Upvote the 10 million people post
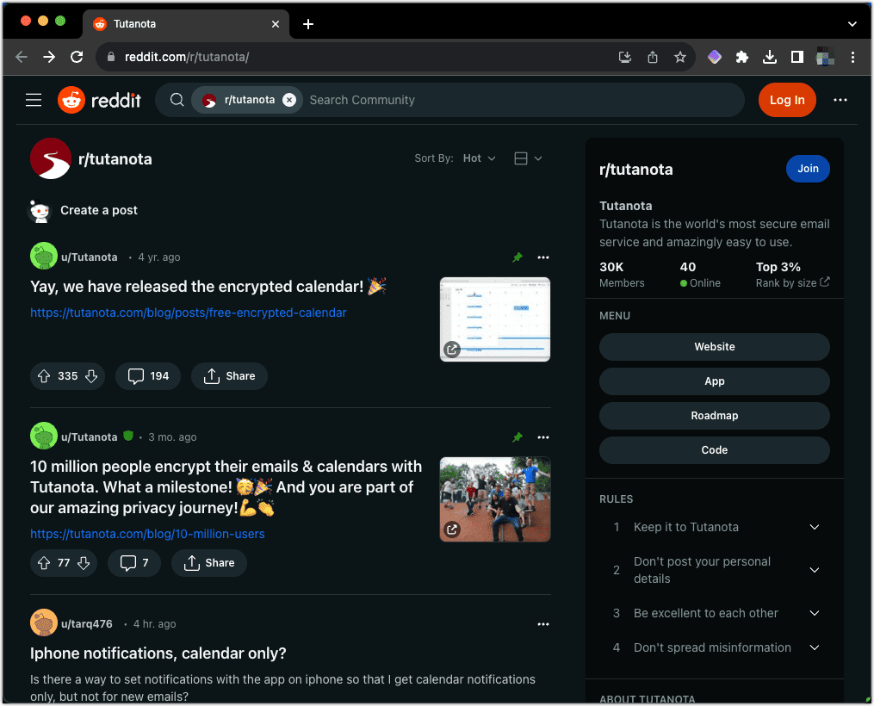The image size is (874, 706). tap(44, 563)
